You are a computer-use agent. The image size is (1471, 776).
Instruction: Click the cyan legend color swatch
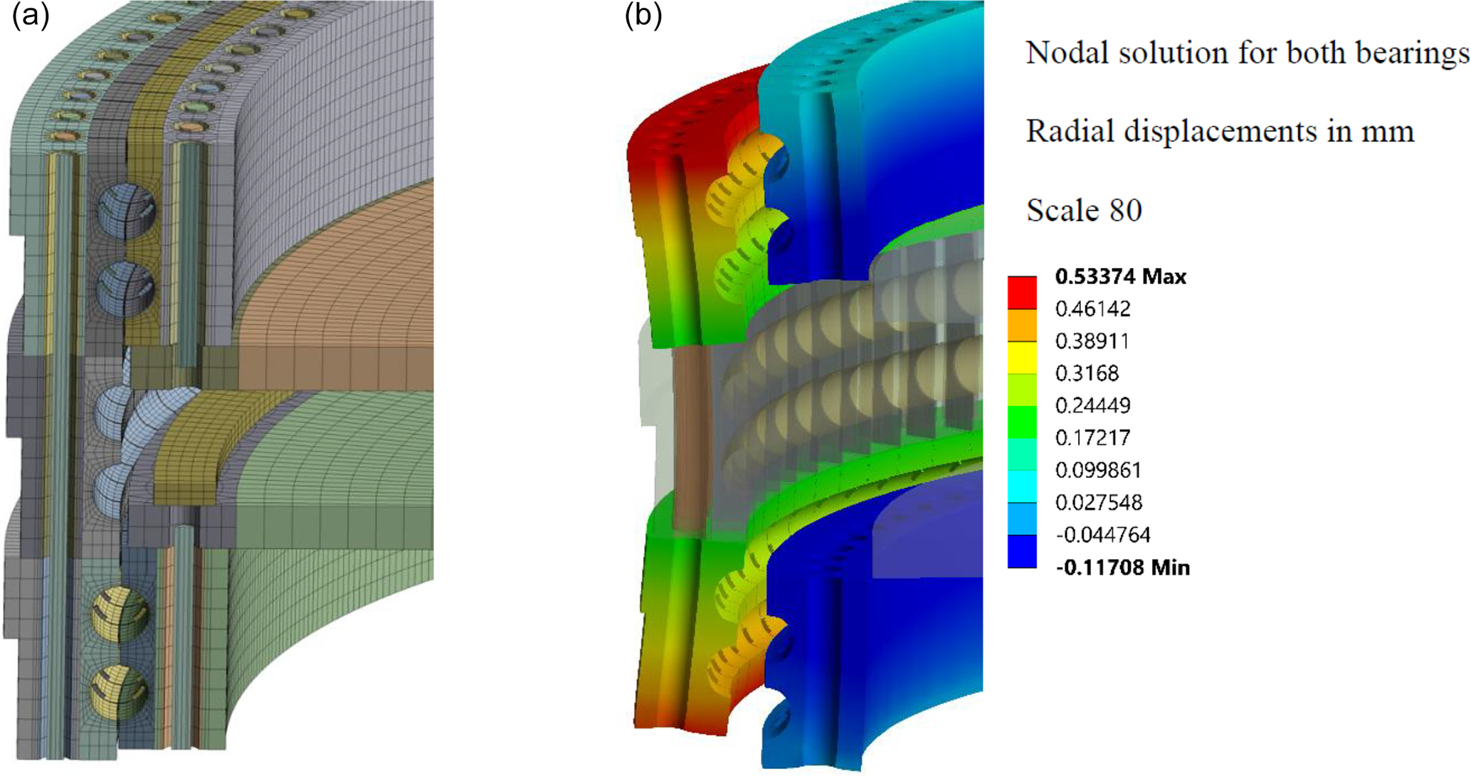click(1022, 487)
